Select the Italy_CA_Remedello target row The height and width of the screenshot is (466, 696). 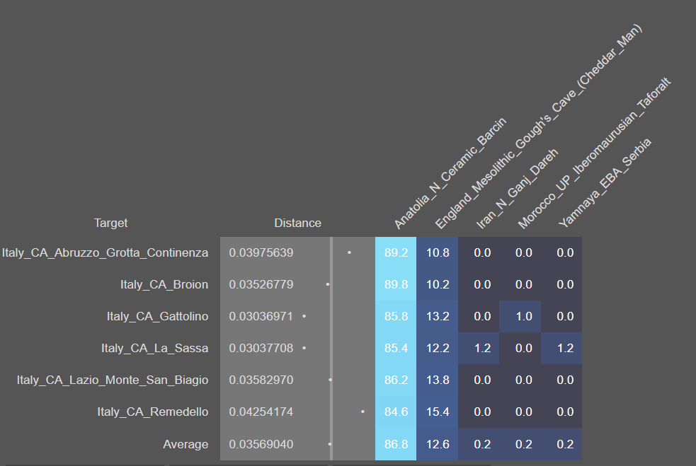click(152, 412)
